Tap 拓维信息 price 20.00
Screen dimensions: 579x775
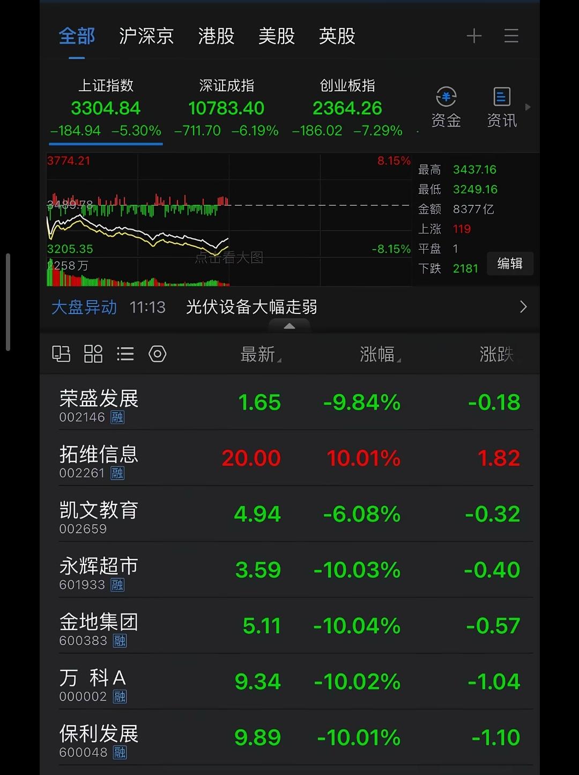(251, 458)
